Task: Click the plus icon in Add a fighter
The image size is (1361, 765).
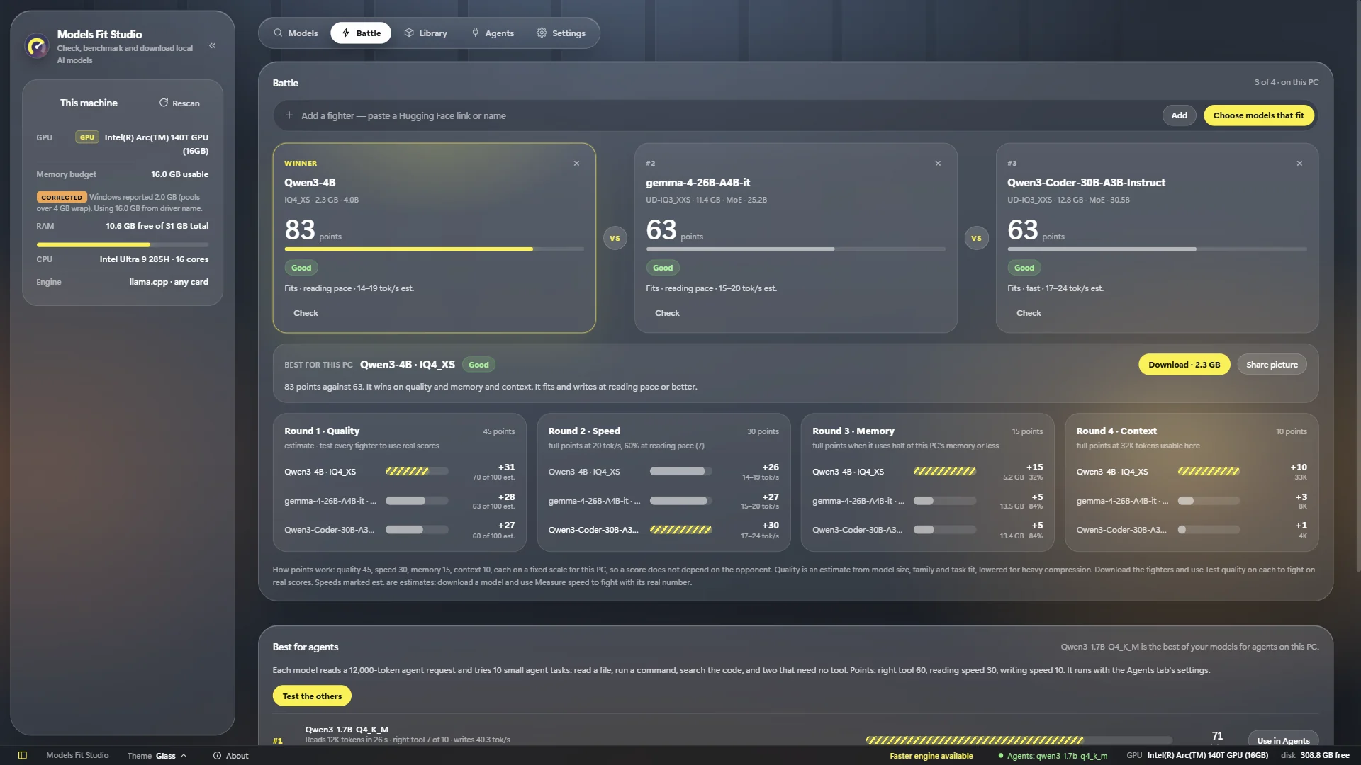Action: [x=289, y=115]
